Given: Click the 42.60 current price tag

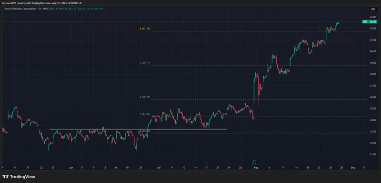Looking at the screenshot, I should coord(373,22).
